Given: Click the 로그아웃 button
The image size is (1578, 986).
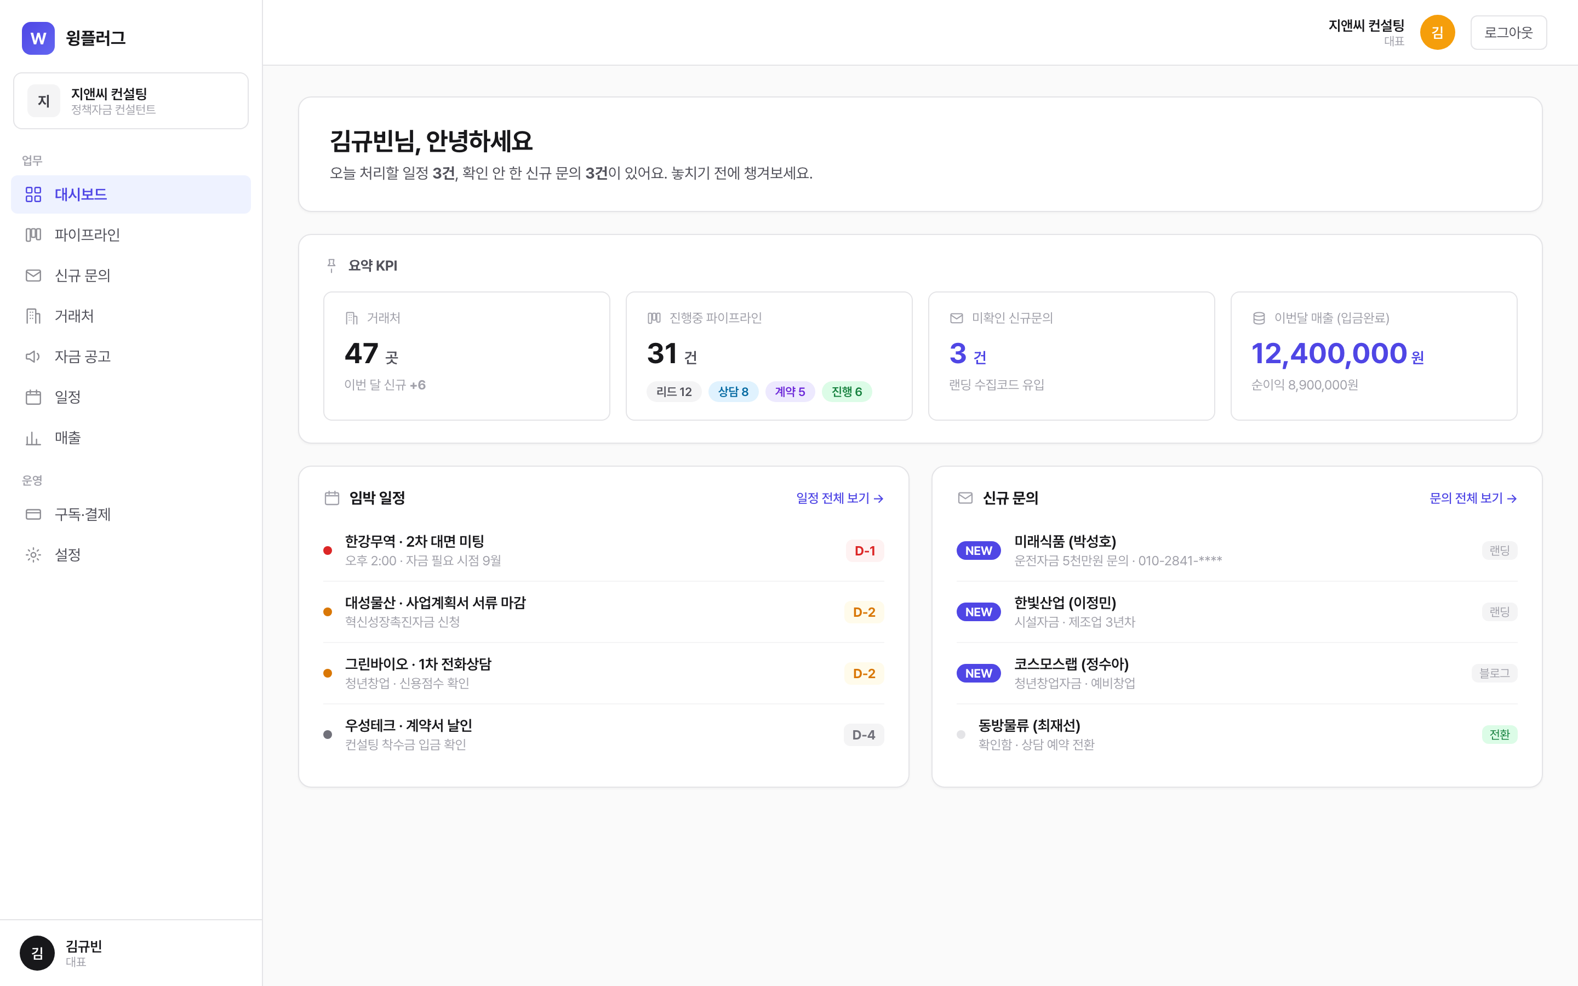Looking at the screenshot, I should coord(1508,33).
